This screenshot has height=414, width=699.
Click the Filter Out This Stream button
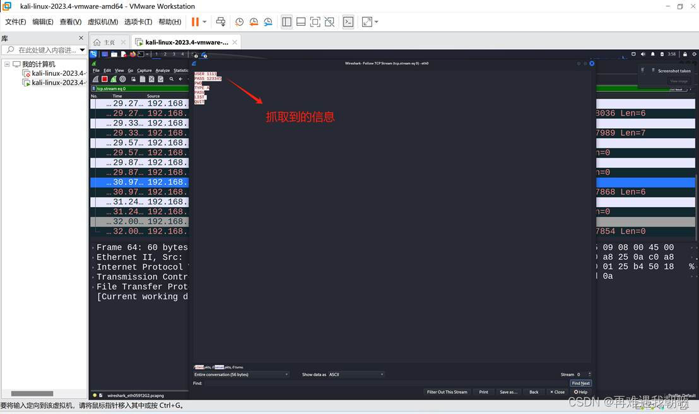pos(447,392)
